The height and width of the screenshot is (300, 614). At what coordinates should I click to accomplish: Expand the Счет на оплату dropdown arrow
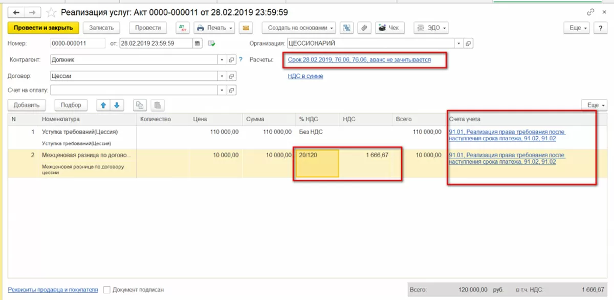point(222,90)
